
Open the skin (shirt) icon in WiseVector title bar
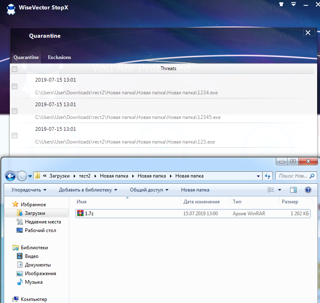click(x=281, y=4)
